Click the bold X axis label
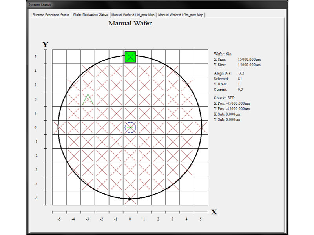 pos(214,212)
